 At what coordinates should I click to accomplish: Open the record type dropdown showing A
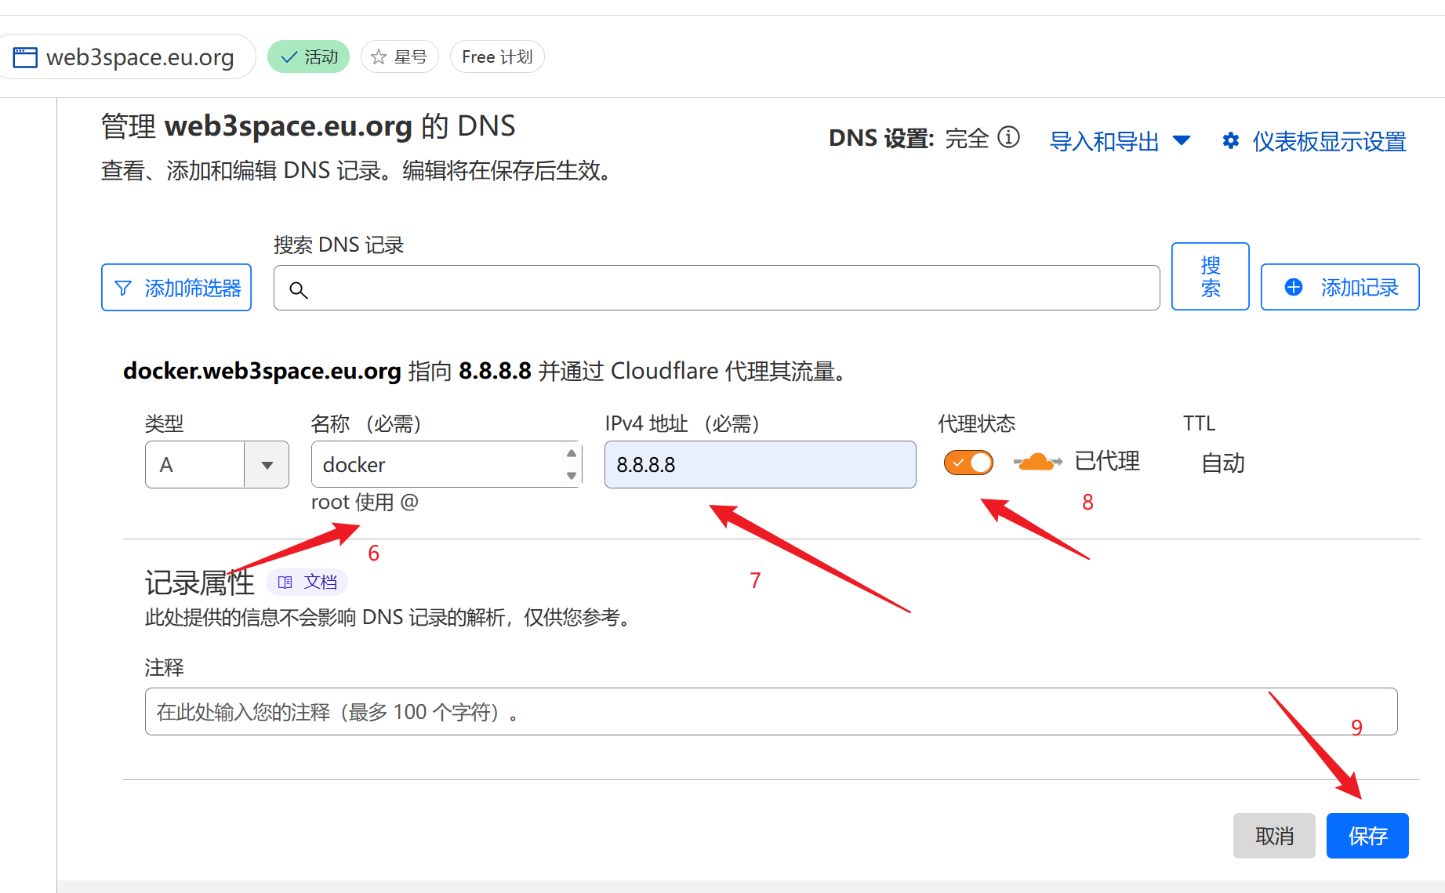click(265, 464)
